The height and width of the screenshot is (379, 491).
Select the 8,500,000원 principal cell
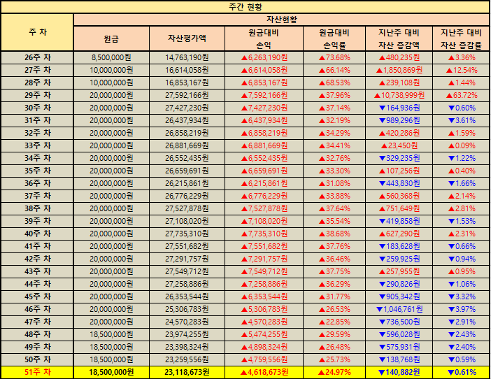pos(111,57)
